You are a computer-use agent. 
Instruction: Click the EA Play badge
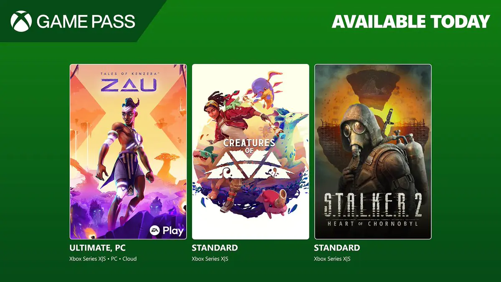[167, 231]
